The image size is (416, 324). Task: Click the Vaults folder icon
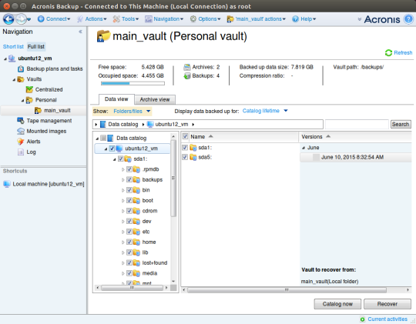click(x=21, y=79)
